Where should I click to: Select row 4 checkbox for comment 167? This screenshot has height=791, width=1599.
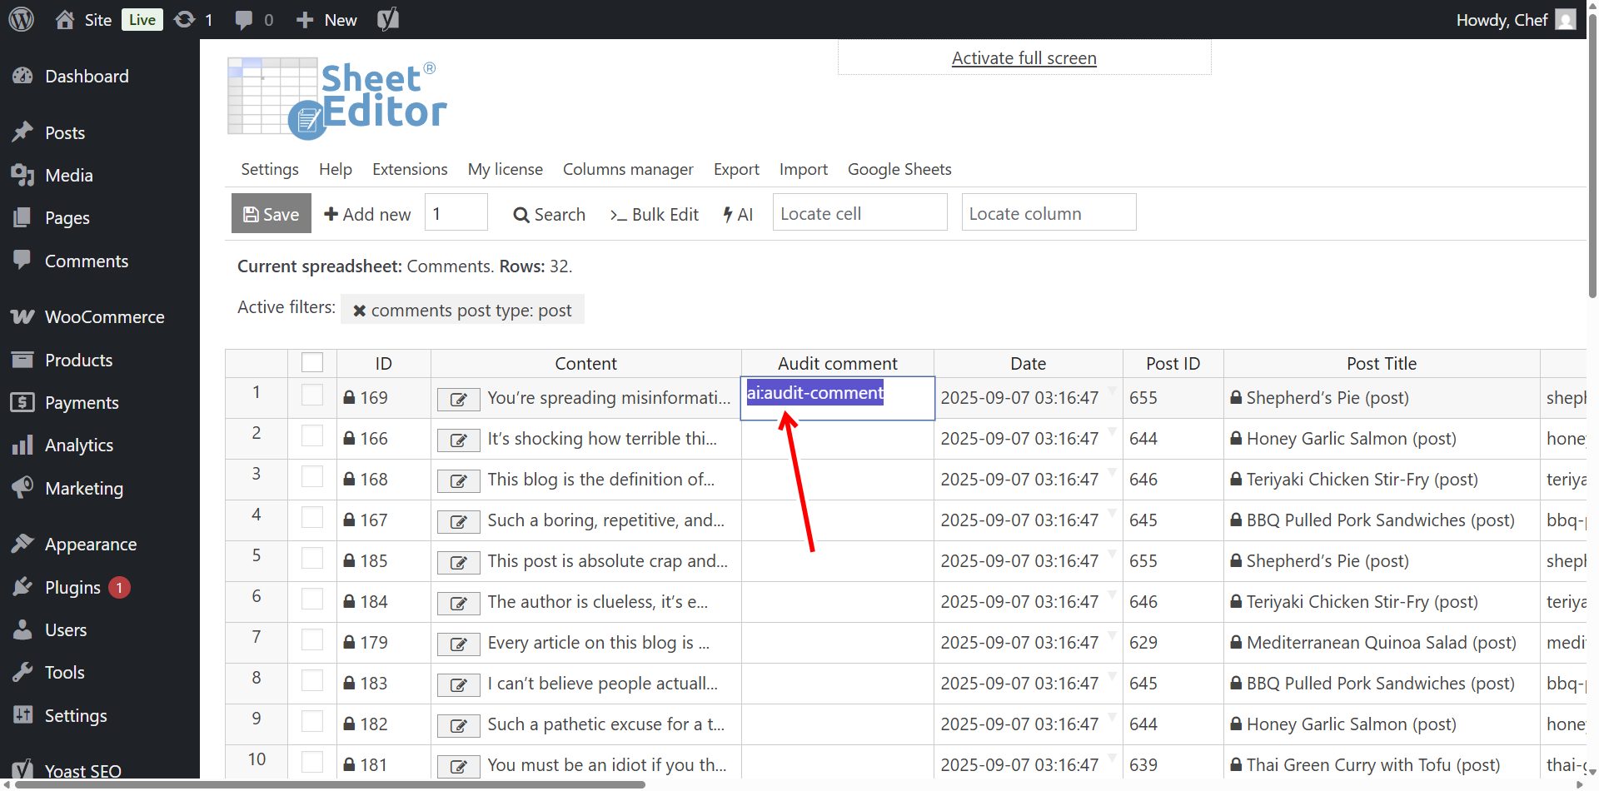(x=312, y=517)
